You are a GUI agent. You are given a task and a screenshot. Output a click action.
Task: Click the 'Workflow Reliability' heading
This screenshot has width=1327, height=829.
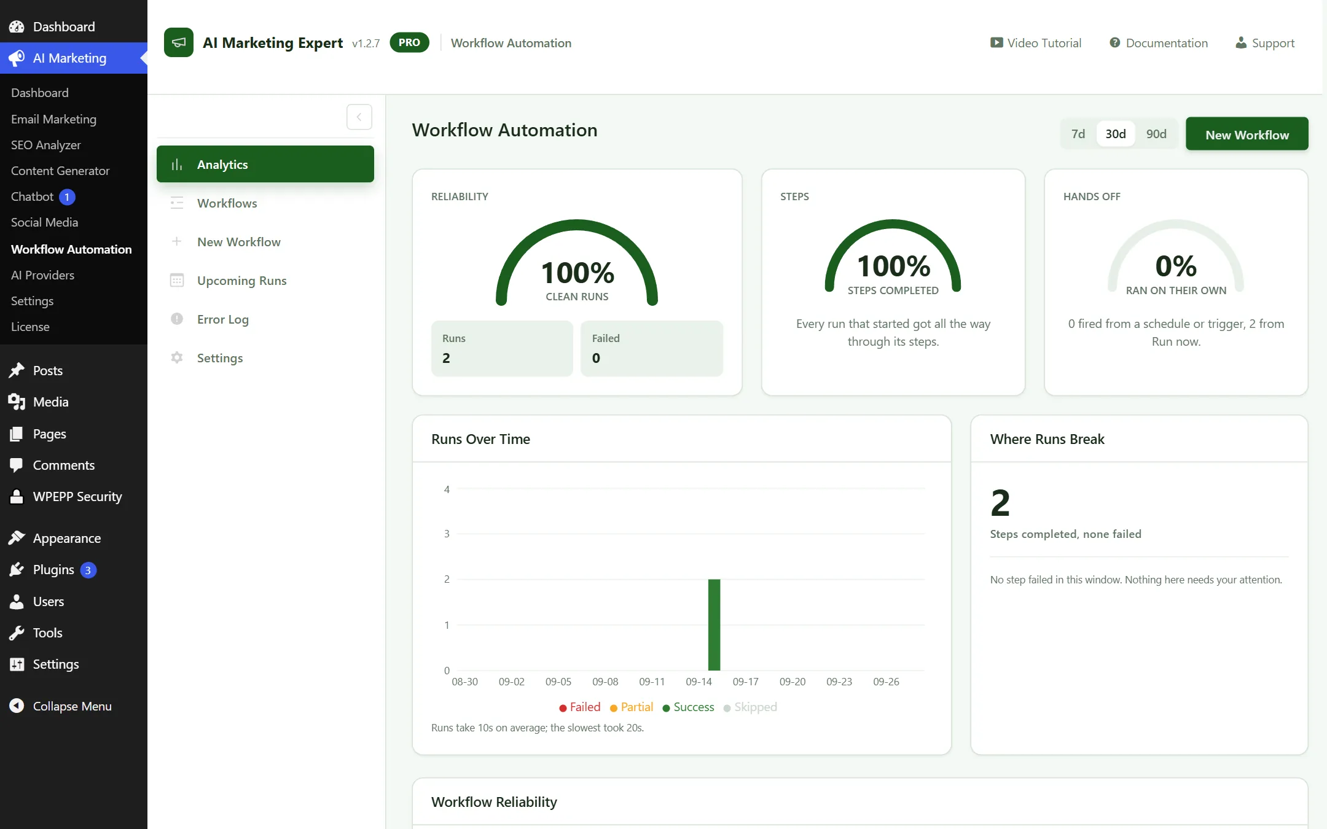coord(494,802)
